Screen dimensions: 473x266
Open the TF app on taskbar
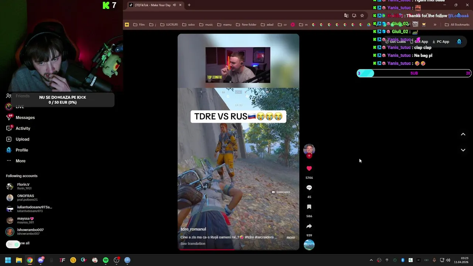click(62, 260)
